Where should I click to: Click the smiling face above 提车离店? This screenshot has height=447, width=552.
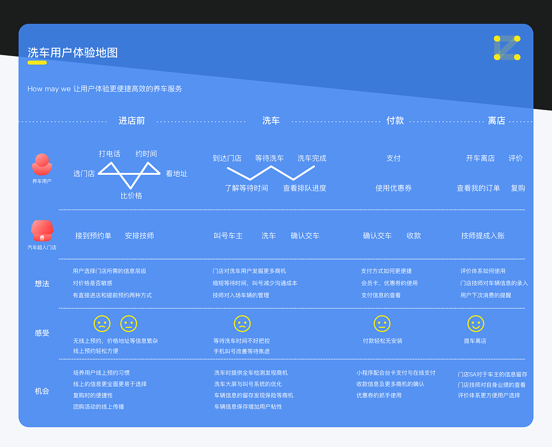(x=476, y=323)
